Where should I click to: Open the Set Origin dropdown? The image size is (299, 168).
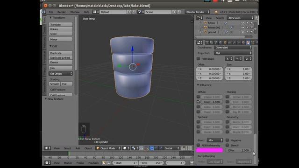tap(60, 74)
